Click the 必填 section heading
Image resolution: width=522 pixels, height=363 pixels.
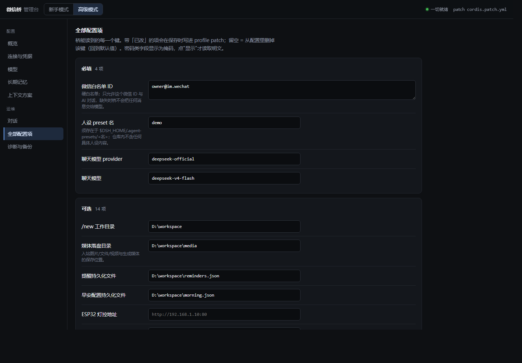[87, 69]
